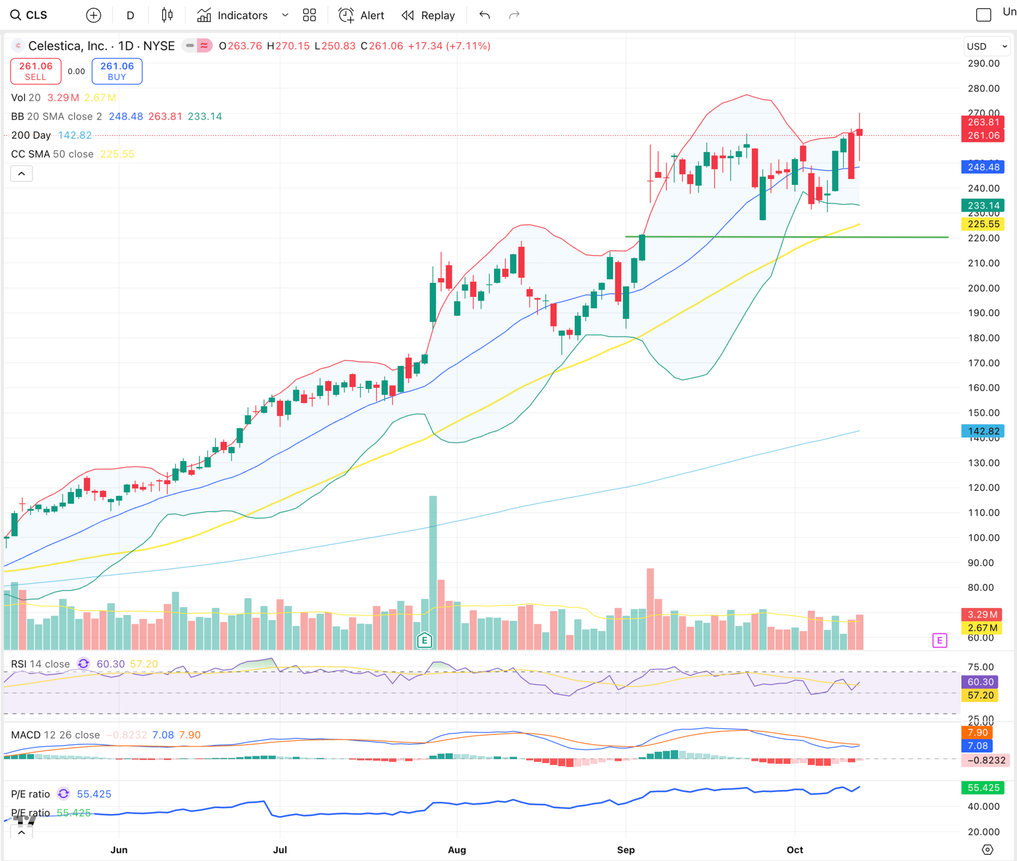Toggle the fullscreen square icon top right
This screenshot has width=1017, height=861.
[x=983, y=15]
